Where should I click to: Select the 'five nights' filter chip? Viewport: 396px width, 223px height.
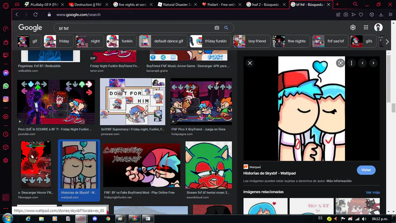(291, 41)
